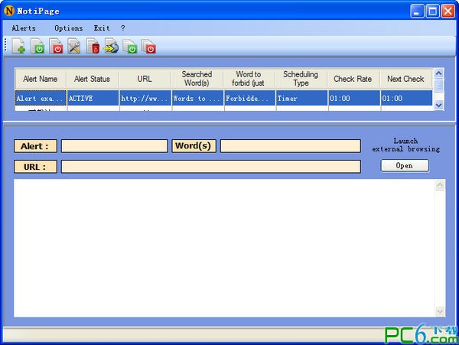
Task: Click preview pane scroll down arrow
Action: tap(440, 311)
